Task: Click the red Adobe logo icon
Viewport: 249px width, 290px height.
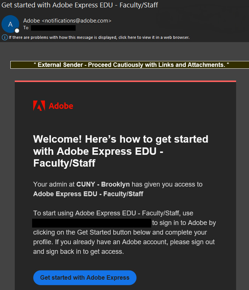Action: coord(39,106)
